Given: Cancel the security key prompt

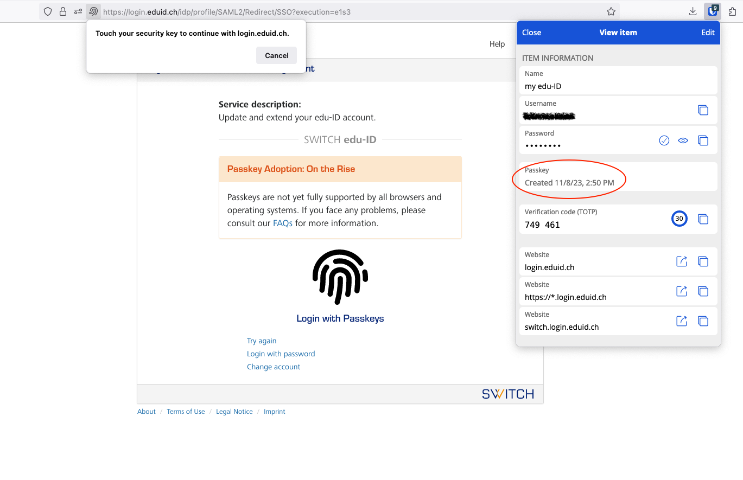Looking at the screenshot, I should pos(276,55).
